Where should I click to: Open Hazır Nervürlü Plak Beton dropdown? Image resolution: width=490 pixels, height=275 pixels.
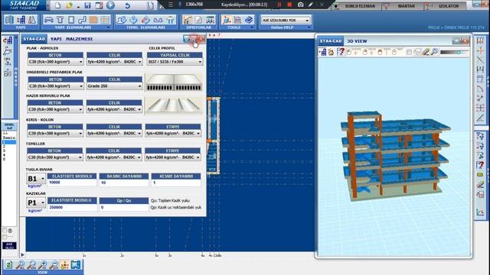click(x=55, y=109)
